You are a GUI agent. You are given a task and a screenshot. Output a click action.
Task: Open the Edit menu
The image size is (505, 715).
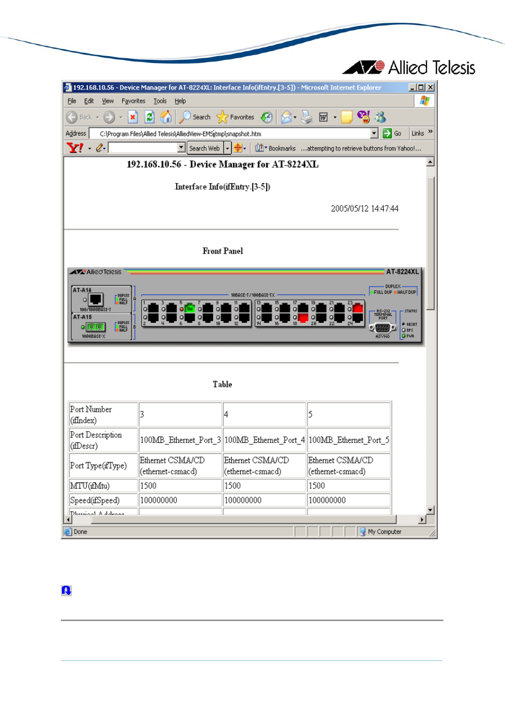tap(89, 101)
